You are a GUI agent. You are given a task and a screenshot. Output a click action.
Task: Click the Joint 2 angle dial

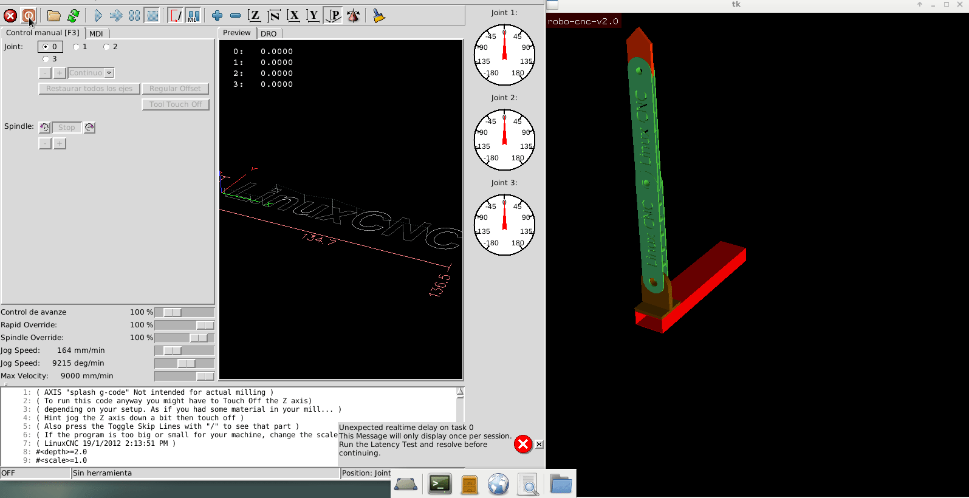(504, 140)
